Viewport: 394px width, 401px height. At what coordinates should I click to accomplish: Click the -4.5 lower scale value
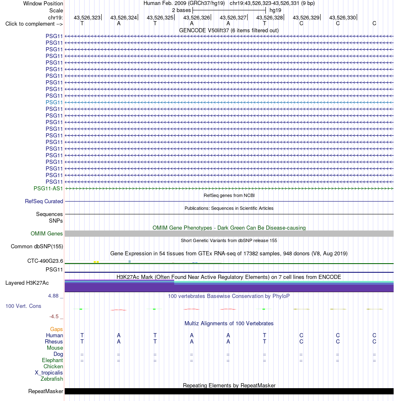click(54, 317)
